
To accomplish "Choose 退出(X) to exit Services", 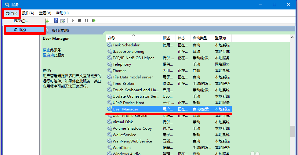I will (25, 30).
